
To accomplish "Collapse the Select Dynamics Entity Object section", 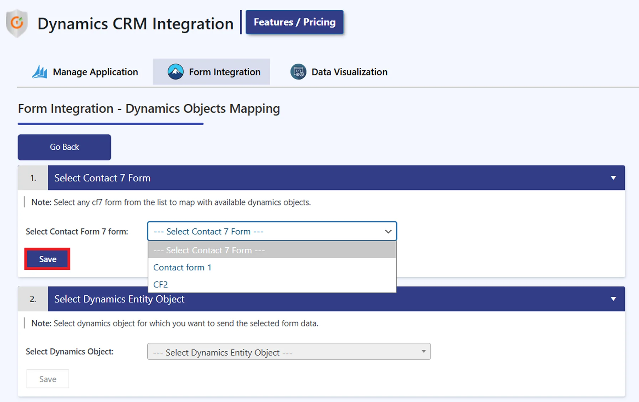I will [x=612, y=299].
